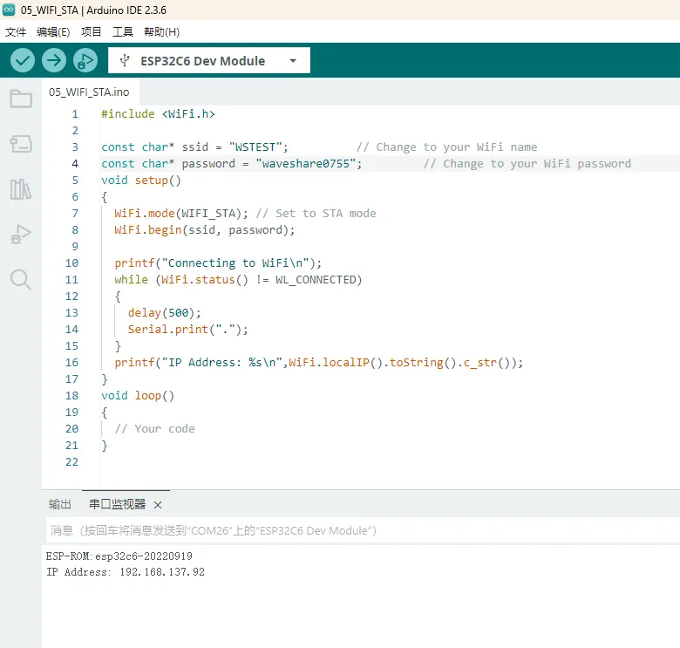Open the 编辑(E) menu
The width and height of the screenshot is (680, 648).
(53, 31)
